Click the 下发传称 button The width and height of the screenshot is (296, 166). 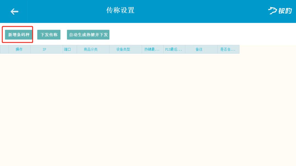(x=49, y=34)
